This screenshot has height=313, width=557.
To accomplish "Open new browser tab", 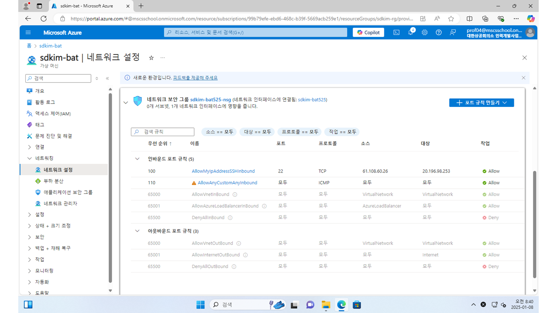I will (141, 6).
